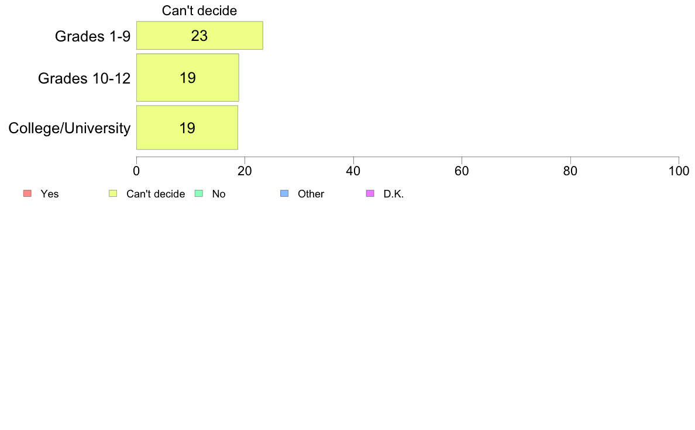Click the Can't decide legend text
The image size is (695, 430).
coord(156,194)
